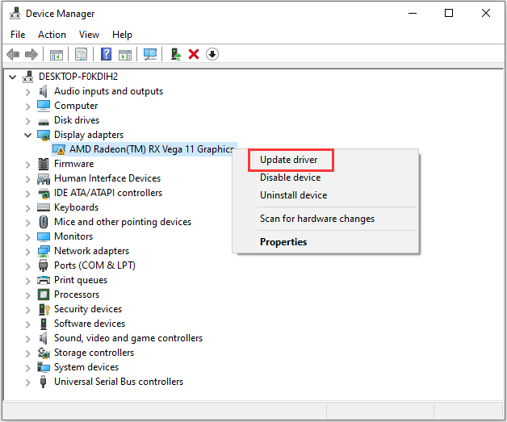
Task: Expand the IDE ATA/ATAPI controllers node
Action: coord(28,194)
